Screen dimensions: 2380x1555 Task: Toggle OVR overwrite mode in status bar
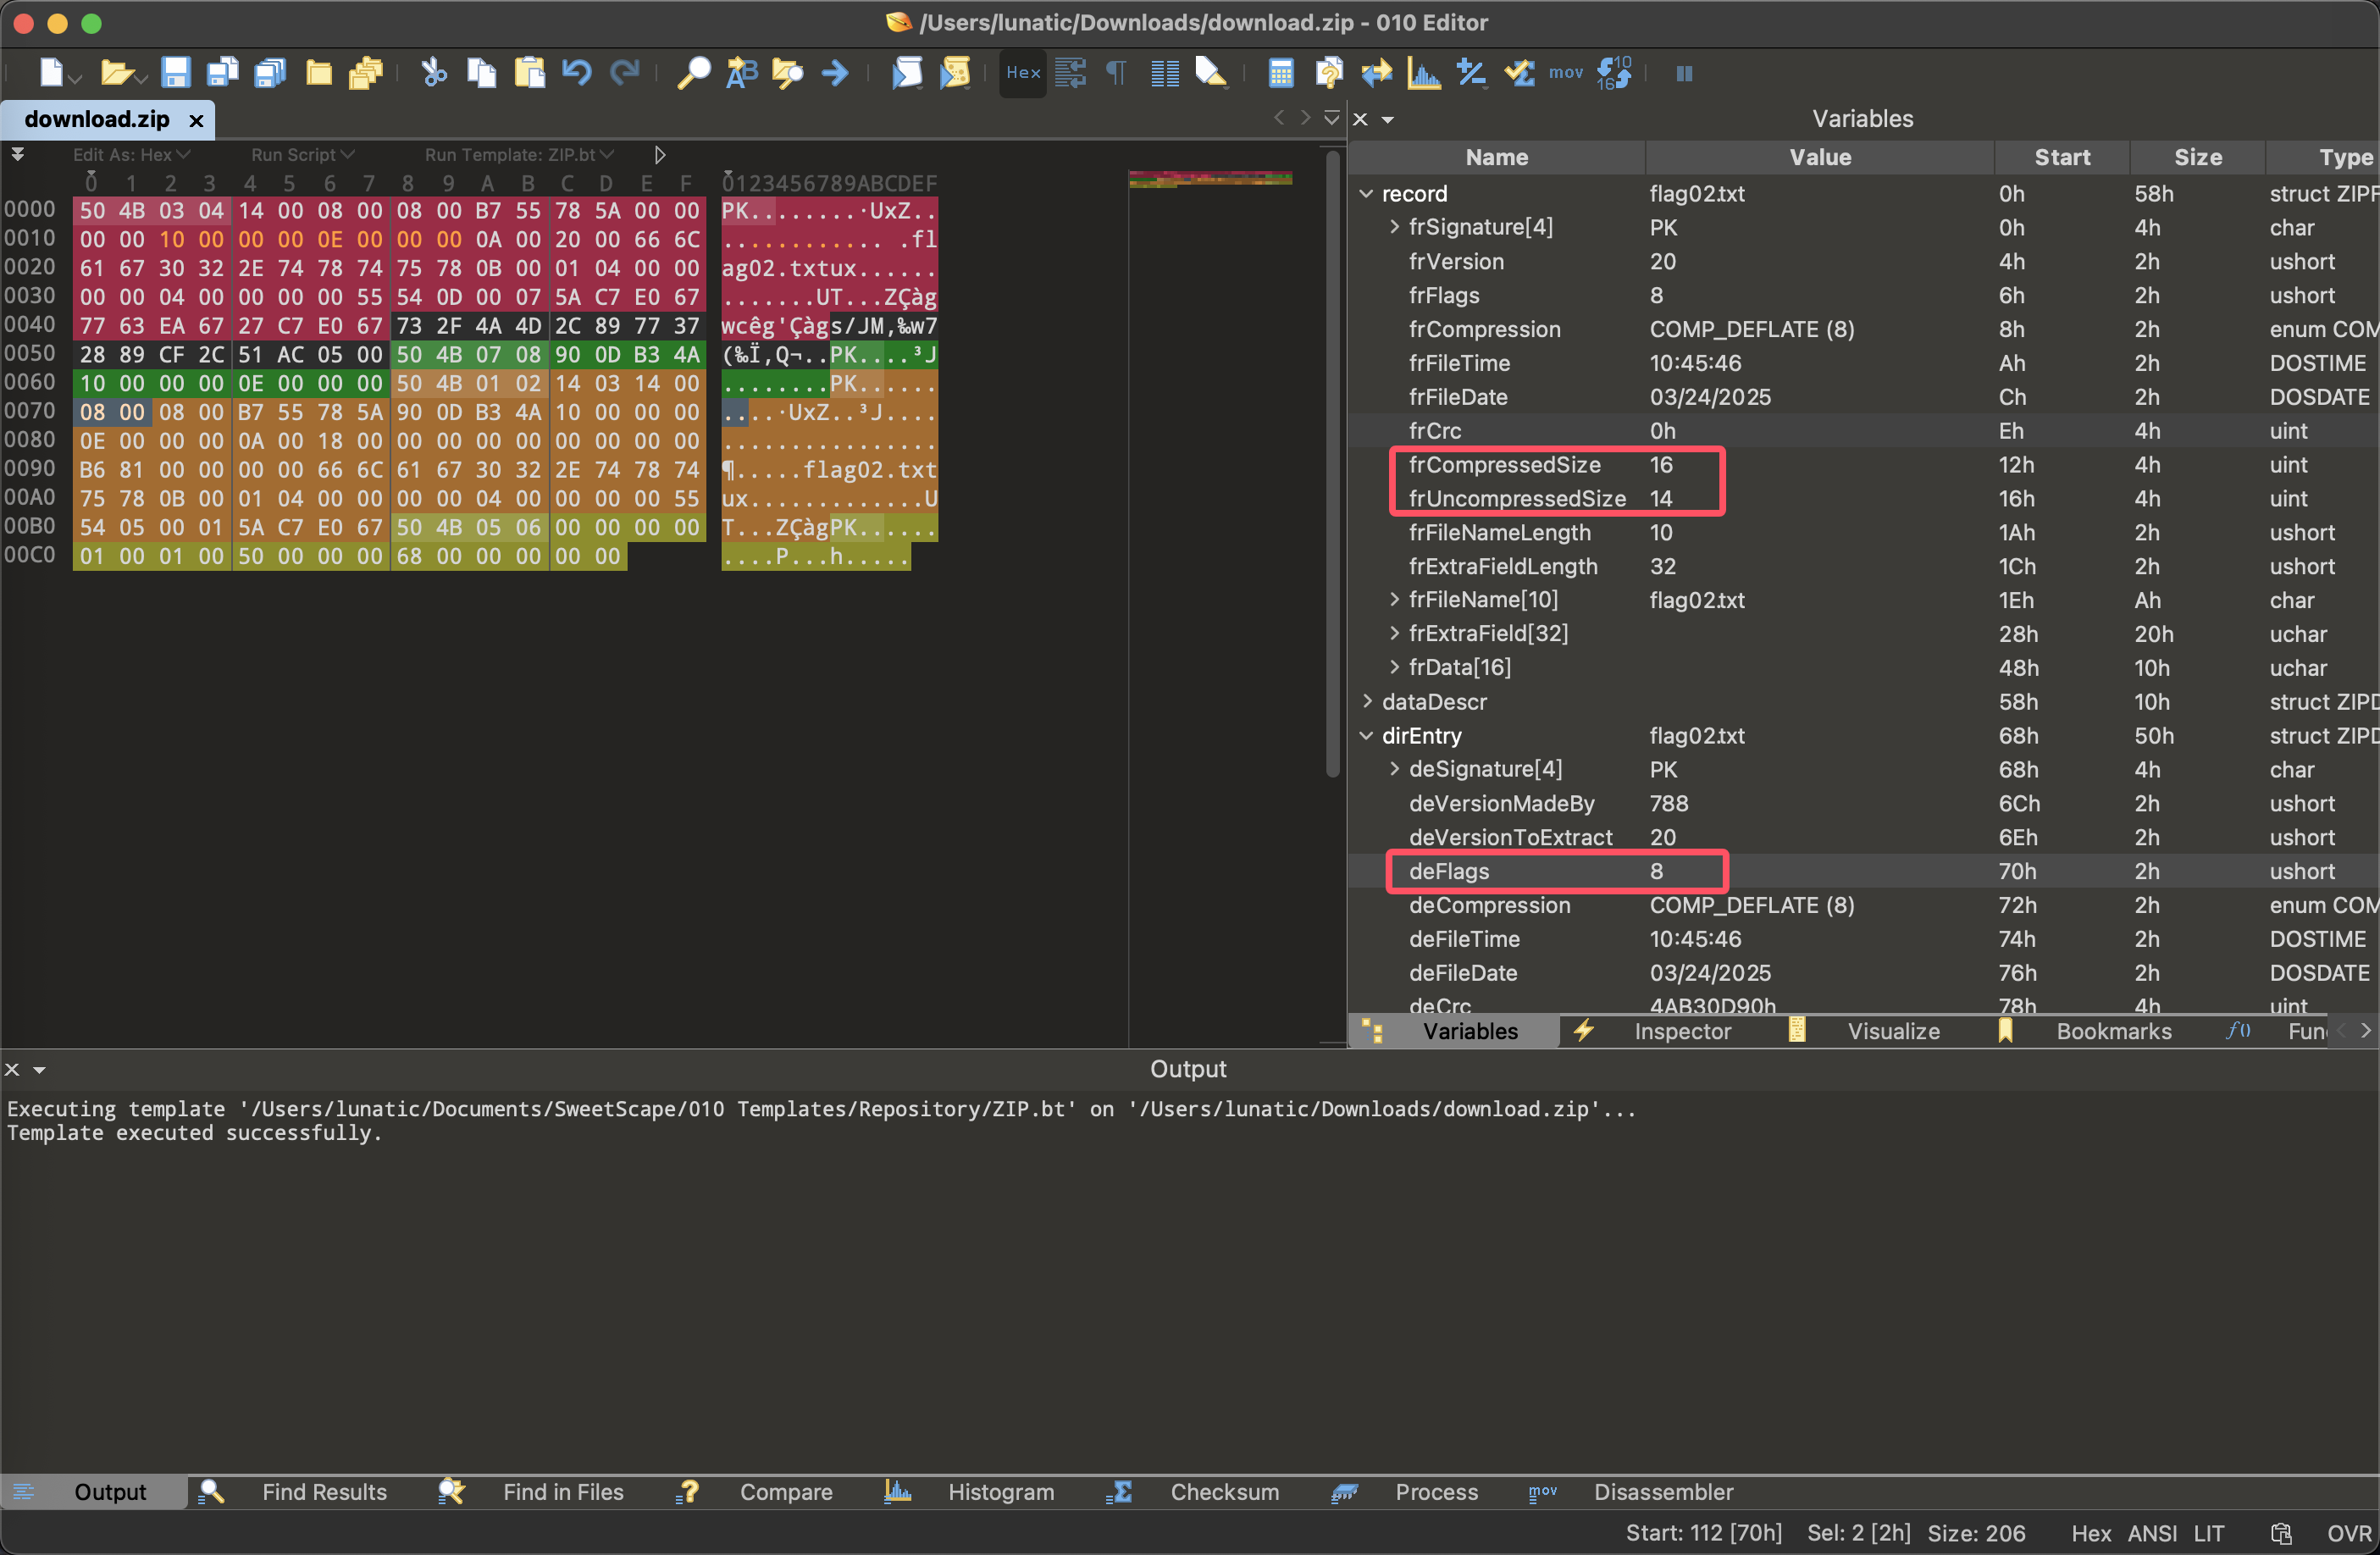(2348, 1534)
